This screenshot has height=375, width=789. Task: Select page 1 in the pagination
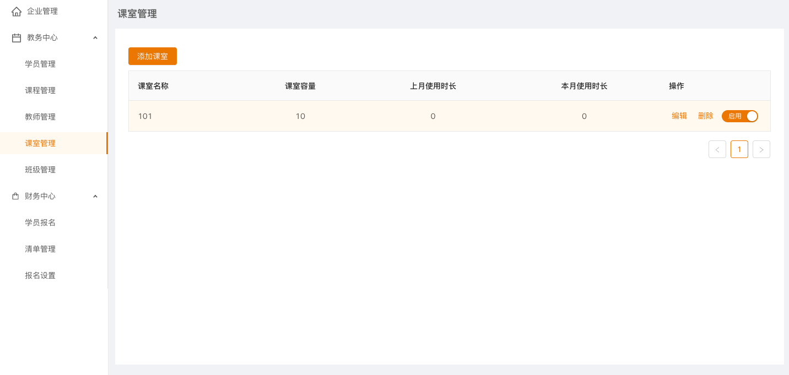(x=739, y=149)
